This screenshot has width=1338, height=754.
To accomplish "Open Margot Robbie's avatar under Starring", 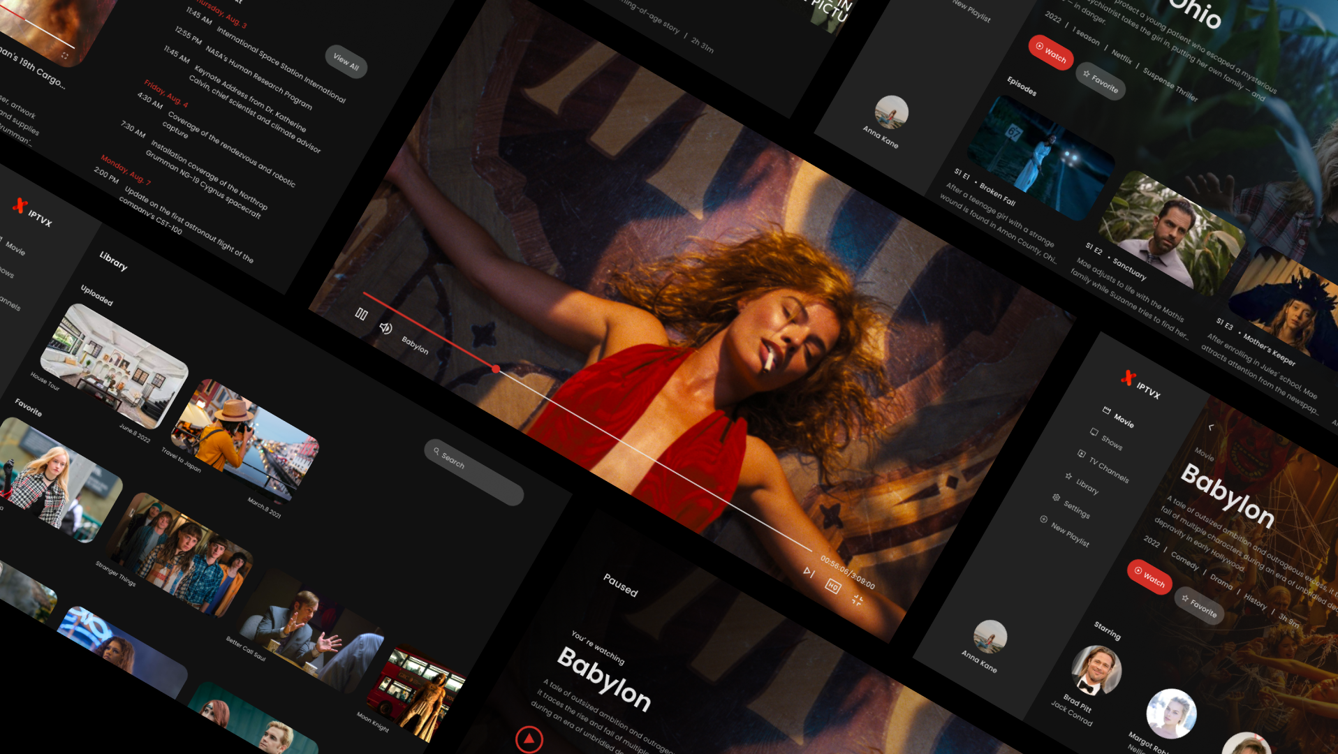I will click(1171, 714).
